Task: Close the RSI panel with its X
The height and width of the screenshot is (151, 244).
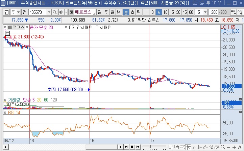Action: (x=240, y=112)
